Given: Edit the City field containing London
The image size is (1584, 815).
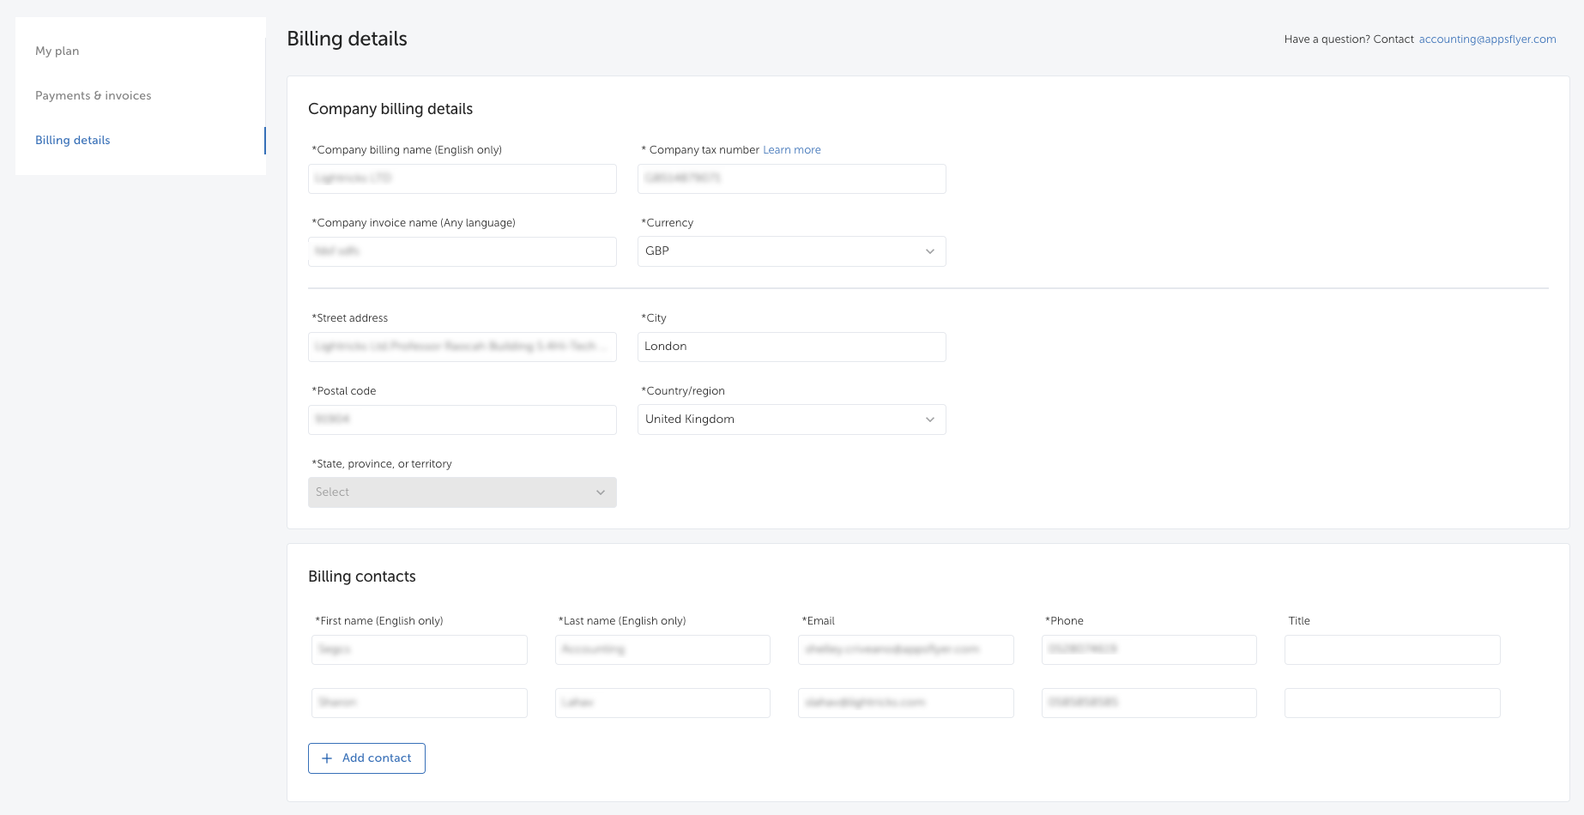Looking at the screenshot, I should click(791, 347).
